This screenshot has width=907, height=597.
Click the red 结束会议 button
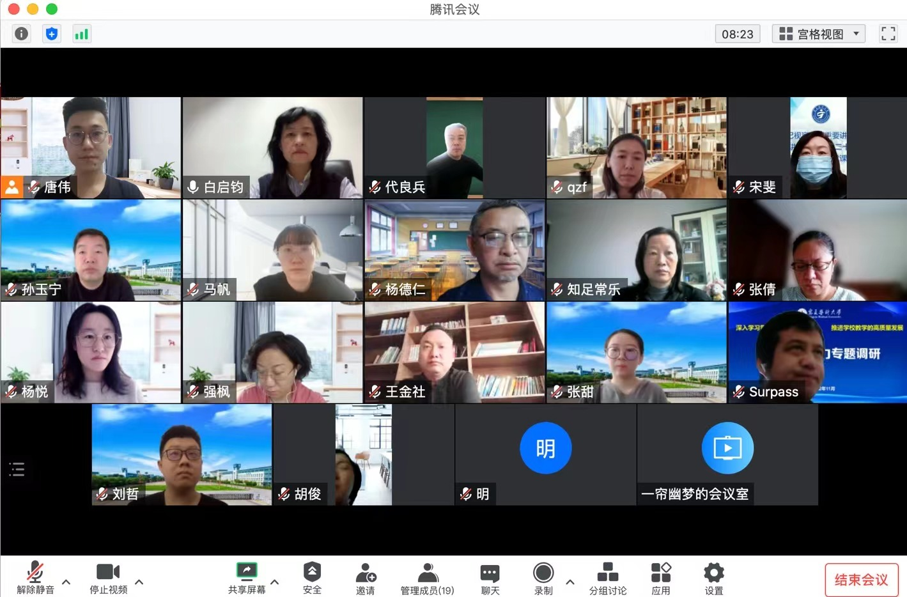861,580
